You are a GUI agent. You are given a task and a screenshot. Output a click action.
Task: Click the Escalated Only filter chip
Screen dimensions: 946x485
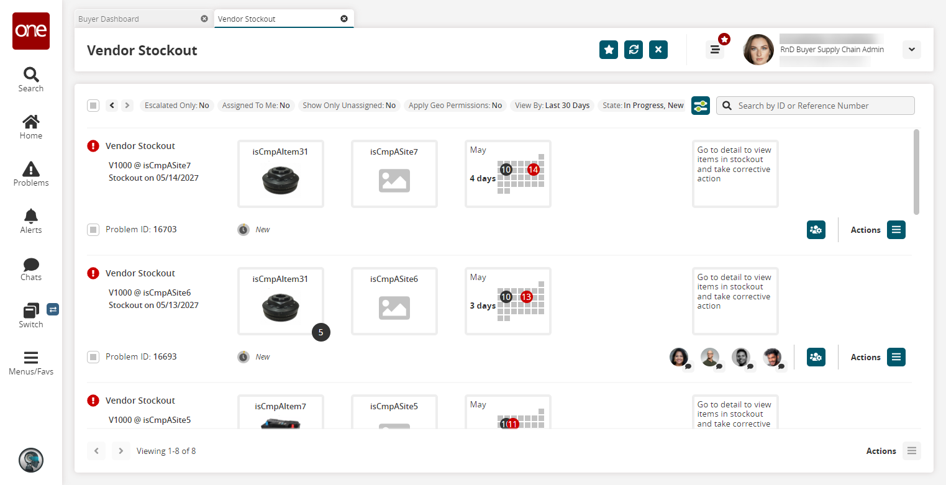pyautogui.click(x=176, y=106)
